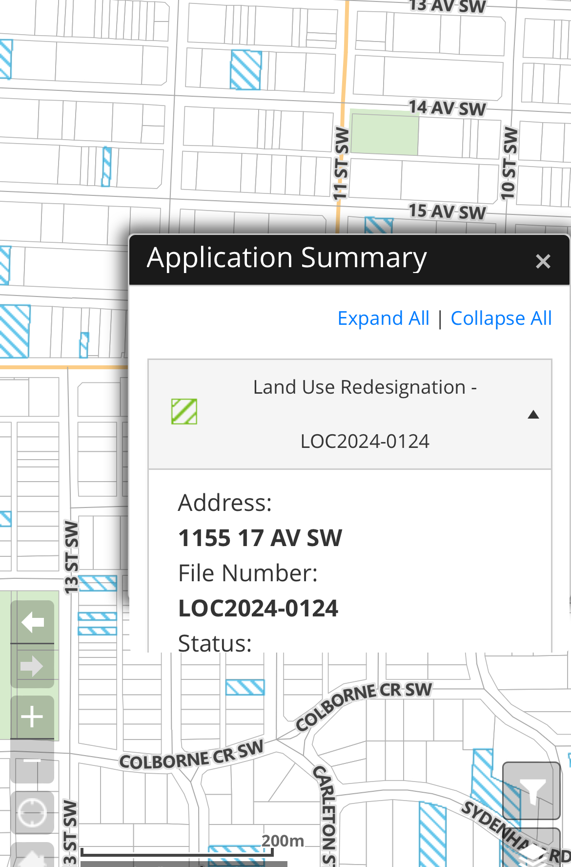Select the hatched parcel north of 14 AV
This screenshot has width=571, height=867.
tap(245, 70)
